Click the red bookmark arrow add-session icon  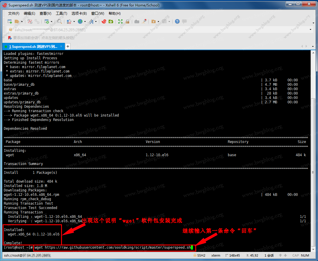click(x=10, y=38)
